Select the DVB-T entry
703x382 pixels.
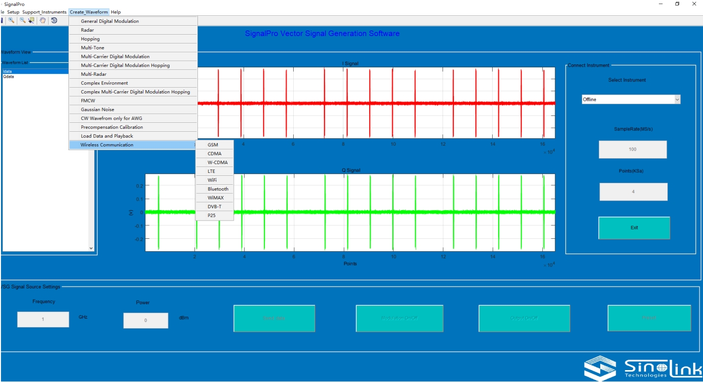(x=214, y=207)
